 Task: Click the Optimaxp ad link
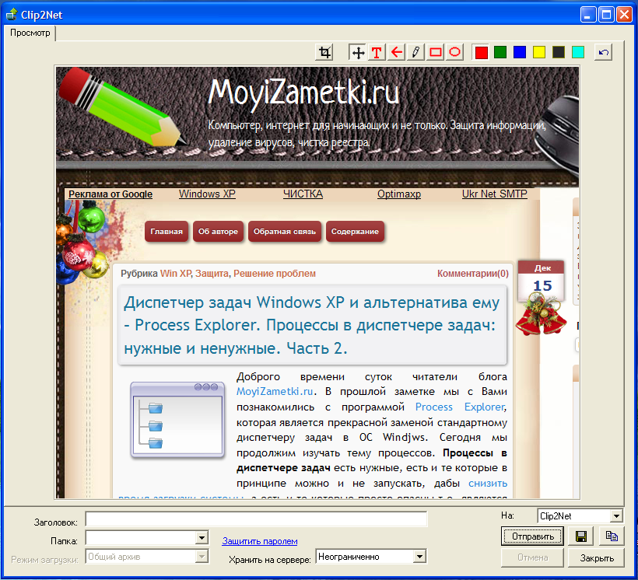[x=398, y=194]
